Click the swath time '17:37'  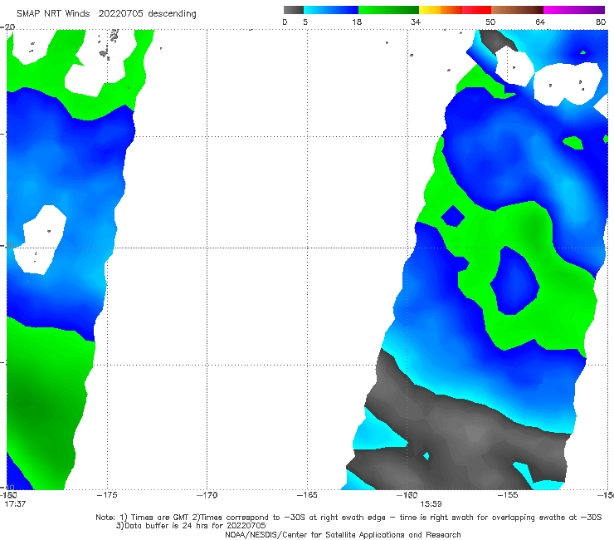[x=15, y=504]
